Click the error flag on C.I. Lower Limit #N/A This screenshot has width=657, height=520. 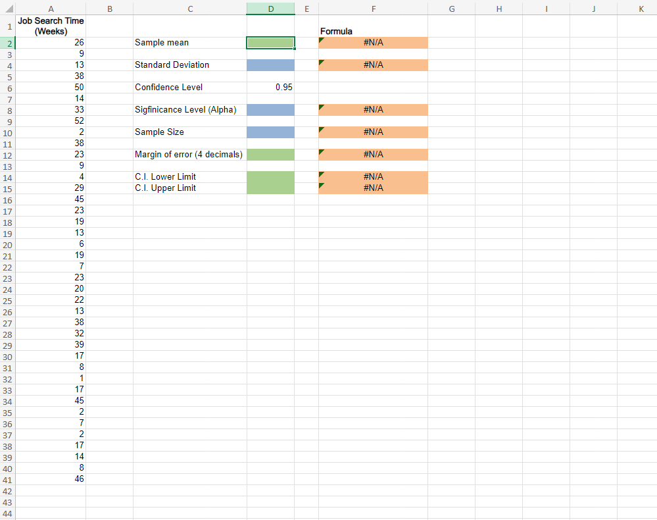(322, 174)
